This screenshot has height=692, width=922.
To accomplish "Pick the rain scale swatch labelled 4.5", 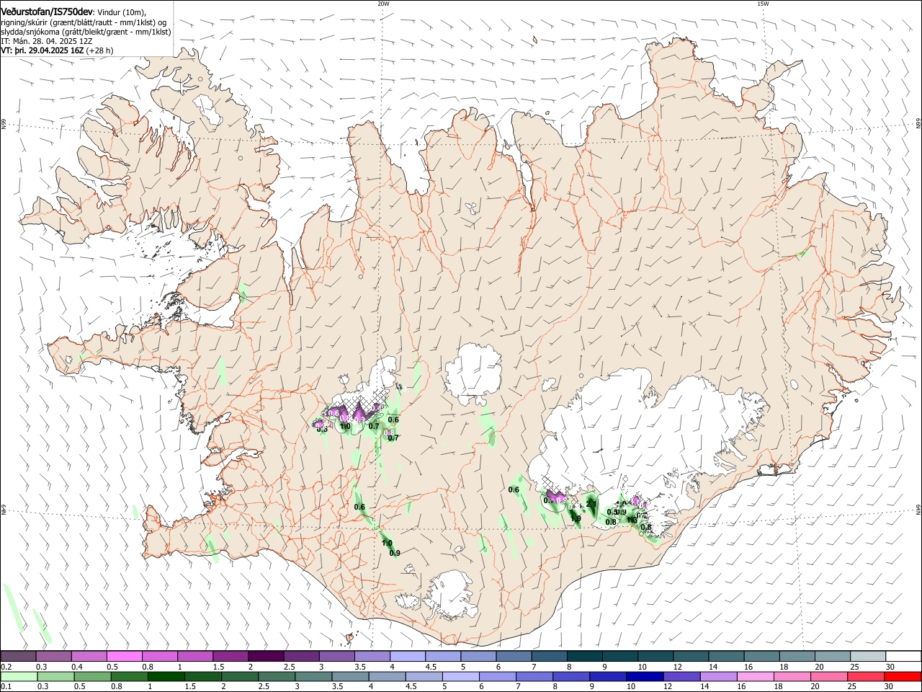I will (x=423, y=677).
